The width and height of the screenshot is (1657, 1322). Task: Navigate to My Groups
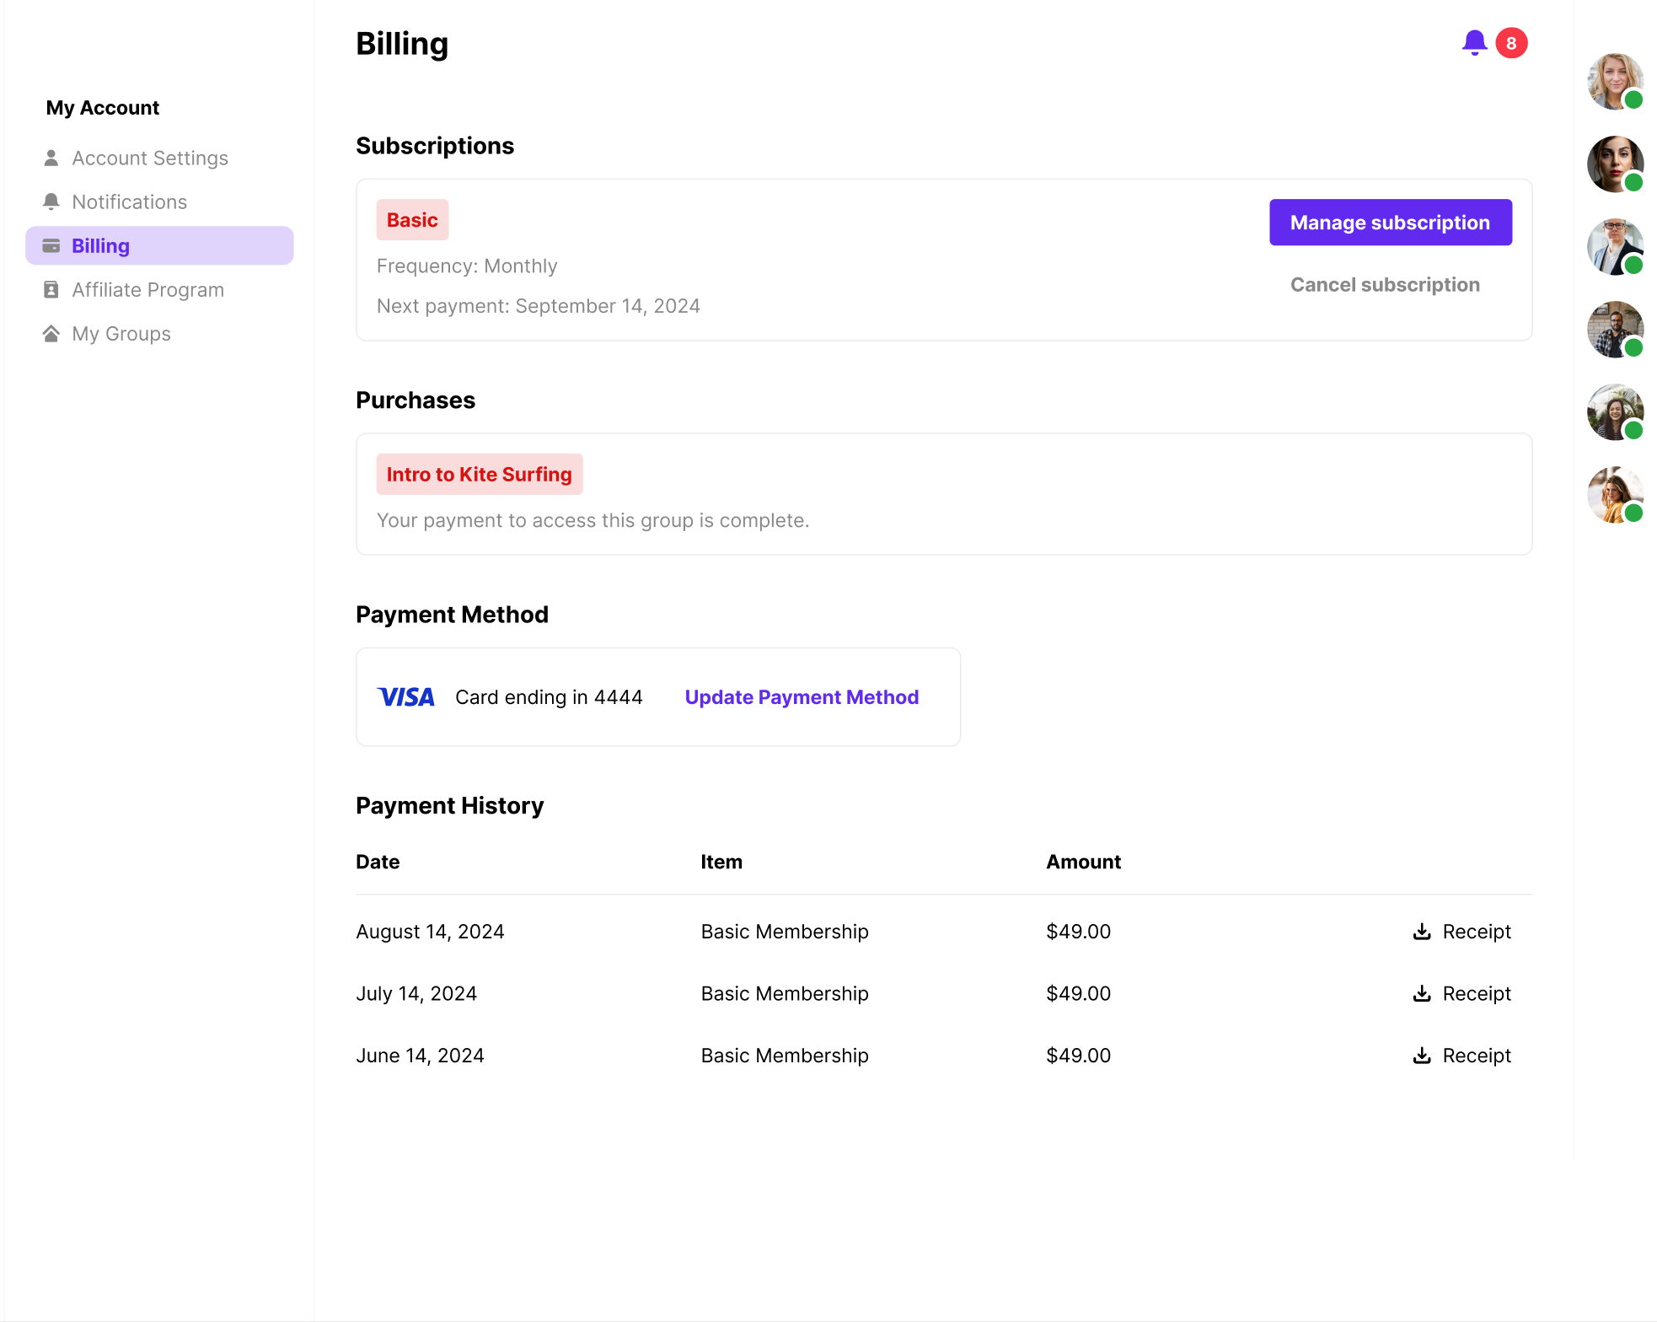121,334
